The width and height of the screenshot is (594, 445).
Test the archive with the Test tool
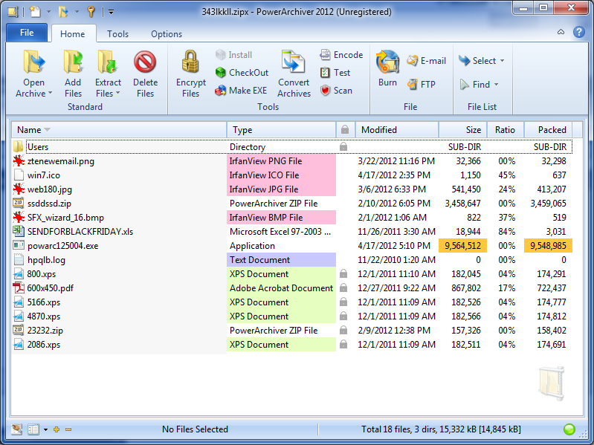tap(335, 72)
